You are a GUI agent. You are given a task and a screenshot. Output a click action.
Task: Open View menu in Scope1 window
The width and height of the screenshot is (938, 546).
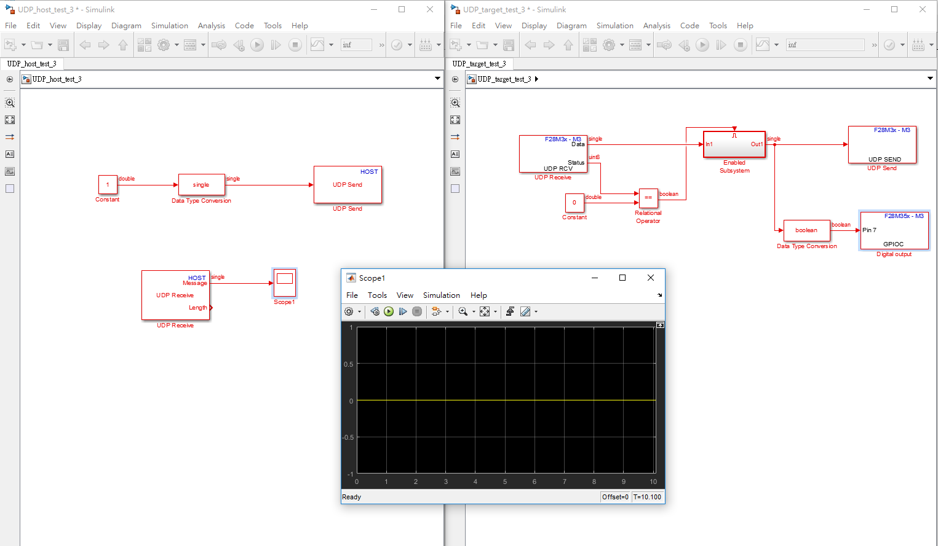(405, 295)
